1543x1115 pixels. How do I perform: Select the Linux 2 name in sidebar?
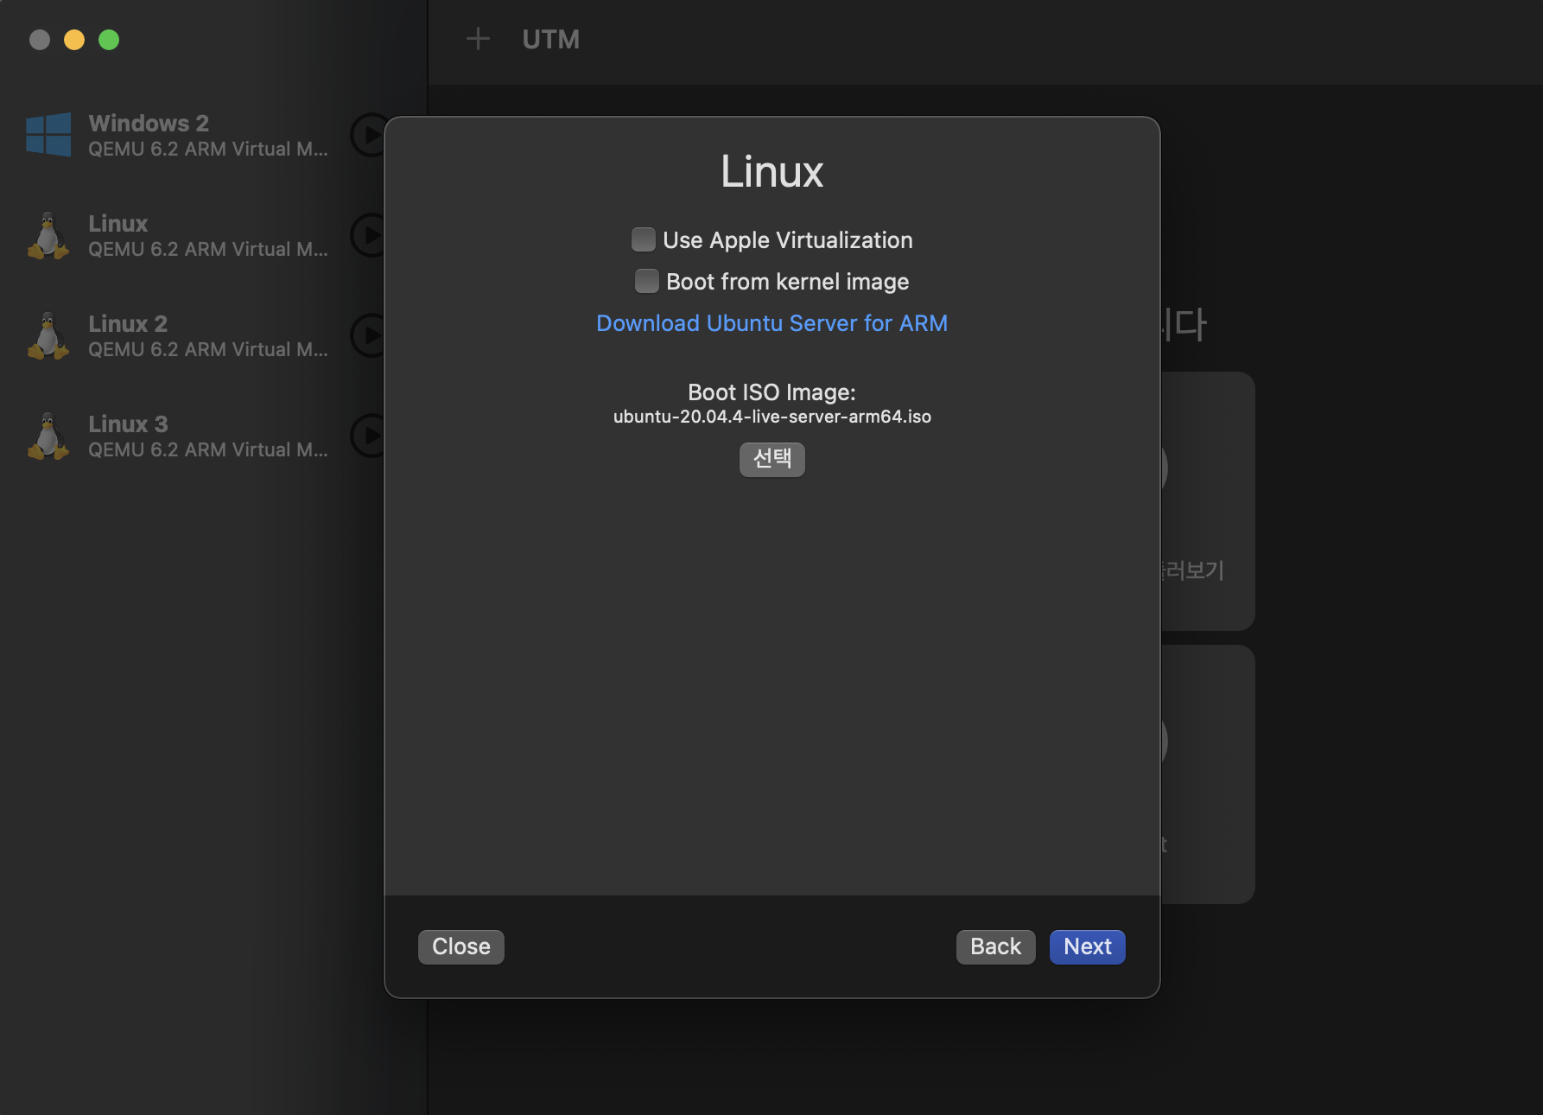(128, 323)
